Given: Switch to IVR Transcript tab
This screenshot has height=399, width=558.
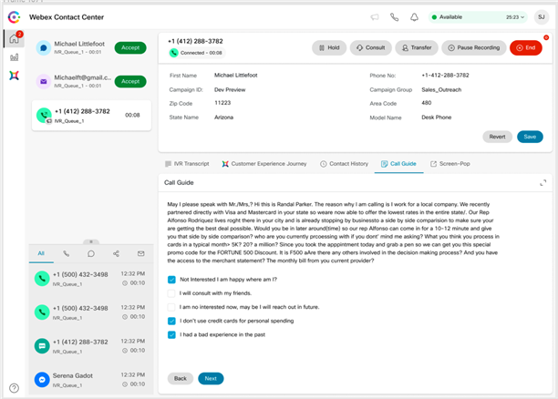Looking at the screenshot, I should tap(187, 164).
